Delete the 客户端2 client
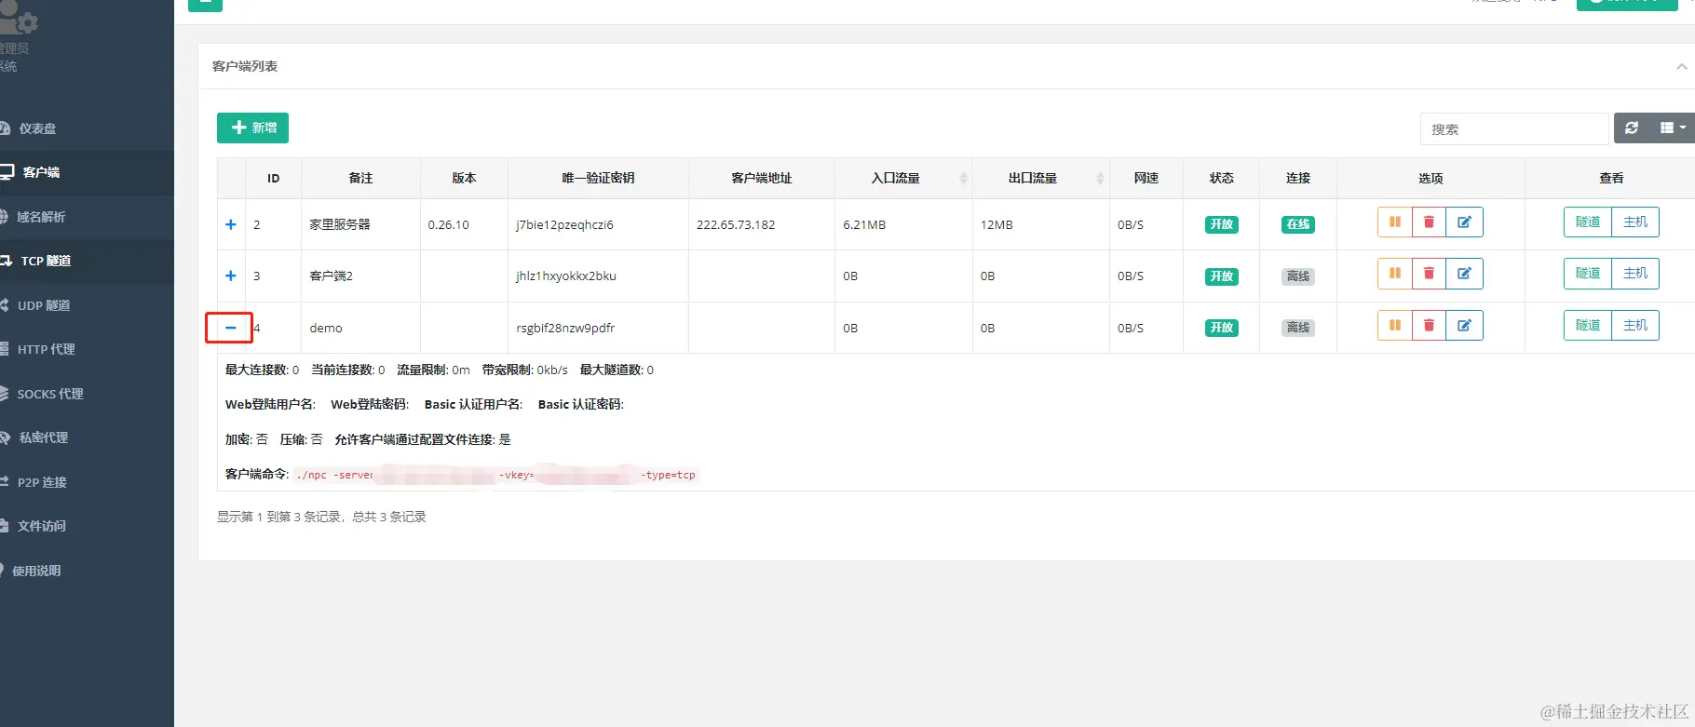Viewport: 1695px width, 727px height. coord(1429,274)
